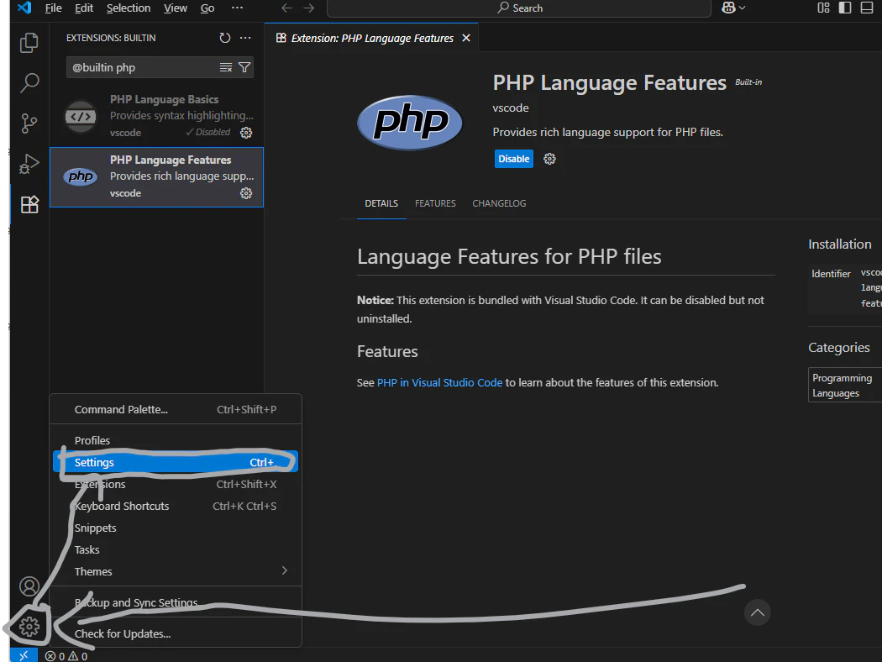The height and width of the screenshot is (662, 882).
Task: Open gear for PHP Language Features row
Action: [x=246, y=193]
